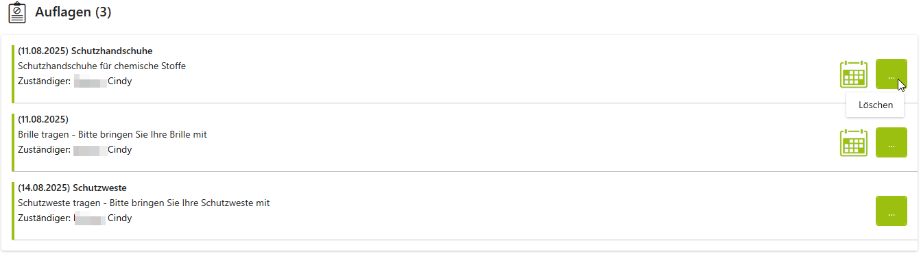Screen dimensions: 921x254
Task: Click the Schutzhandschuhe für chemische Stoffe description
Action: coord(102,66)
